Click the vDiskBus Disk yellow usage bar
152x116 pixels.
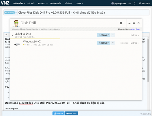[35, 39]
